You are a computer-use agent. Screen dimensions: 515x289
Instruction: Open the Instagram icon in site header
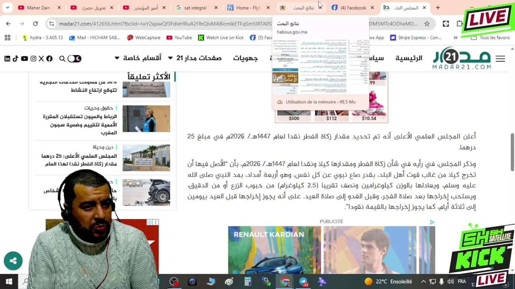click(x=33, y=59)
